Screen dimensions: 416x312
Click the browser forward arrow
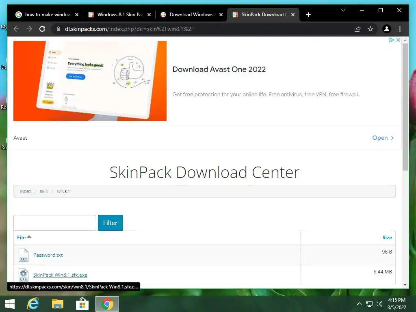click(29, 29)
